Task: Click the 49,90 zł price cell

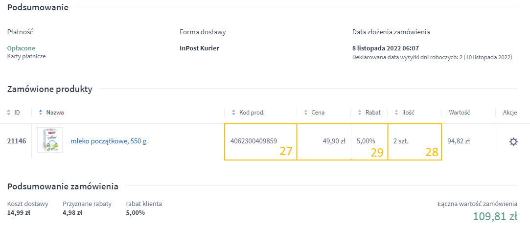Action: click(x=334, y=141)
